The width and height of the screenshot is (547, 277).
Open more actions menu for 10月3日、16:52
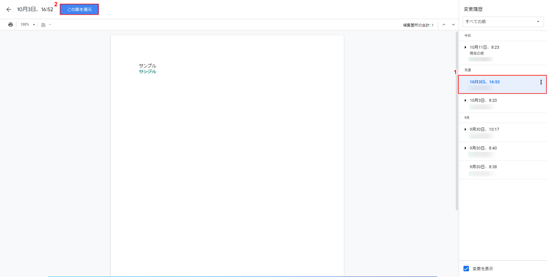click(x=541, y=82)
